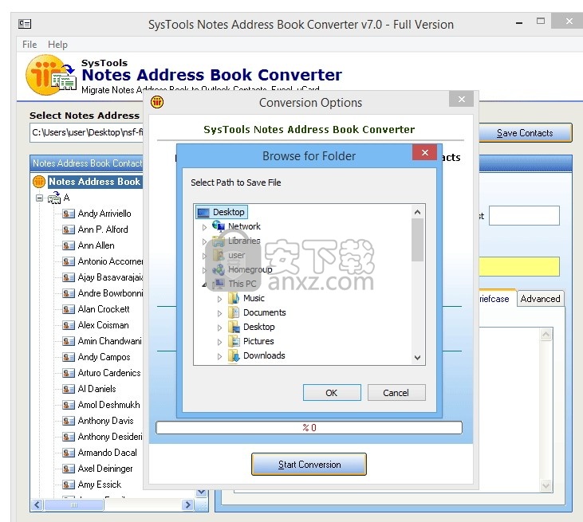Image resolution: width=583 pixels, height=522 pixels.
Task: Click the contact card icon for Al Daniels
Action: point(69,389)
